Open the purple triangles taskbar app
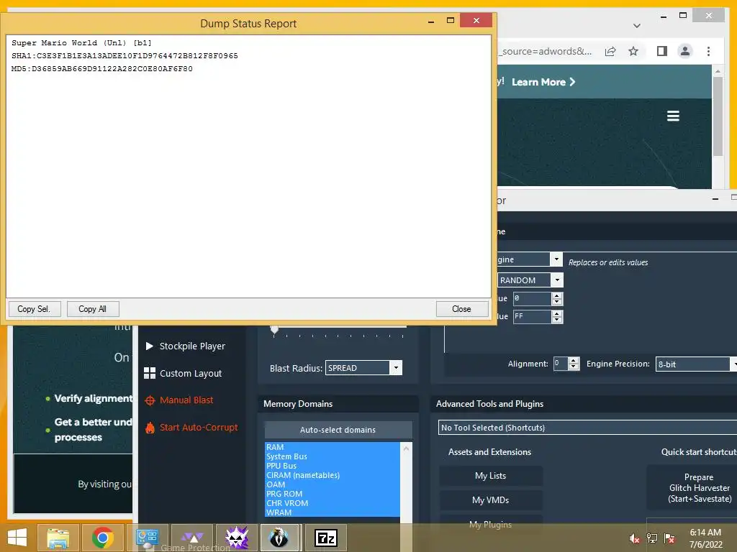 click(192, 538)
